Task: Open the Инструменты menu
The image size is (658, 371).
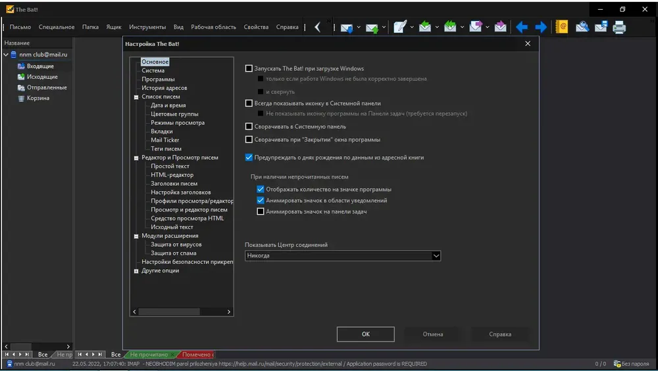Action: (147, 27)
